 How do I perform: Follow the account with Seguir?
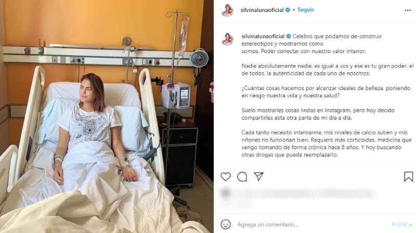(306, 10)
